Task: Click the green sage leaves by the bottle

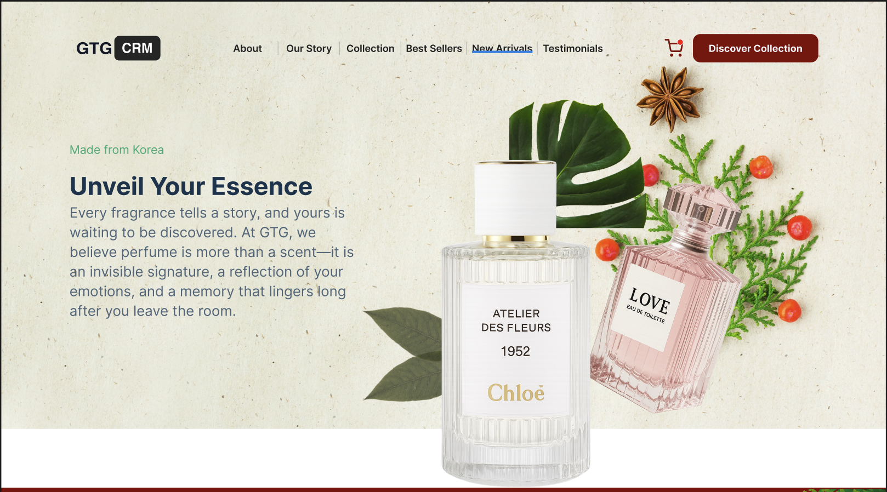Action: point(403,353)
